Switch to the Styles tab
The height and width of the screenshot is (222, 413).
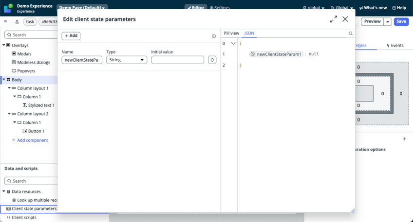[361, 46]
